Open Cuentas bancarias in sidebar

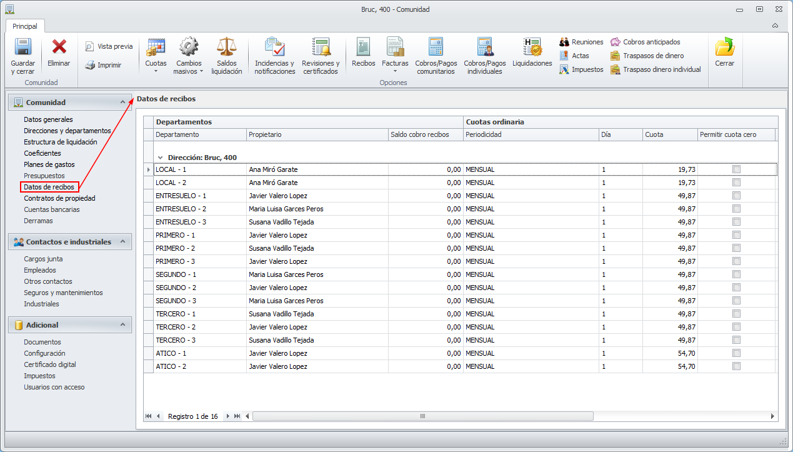point(52,209)
